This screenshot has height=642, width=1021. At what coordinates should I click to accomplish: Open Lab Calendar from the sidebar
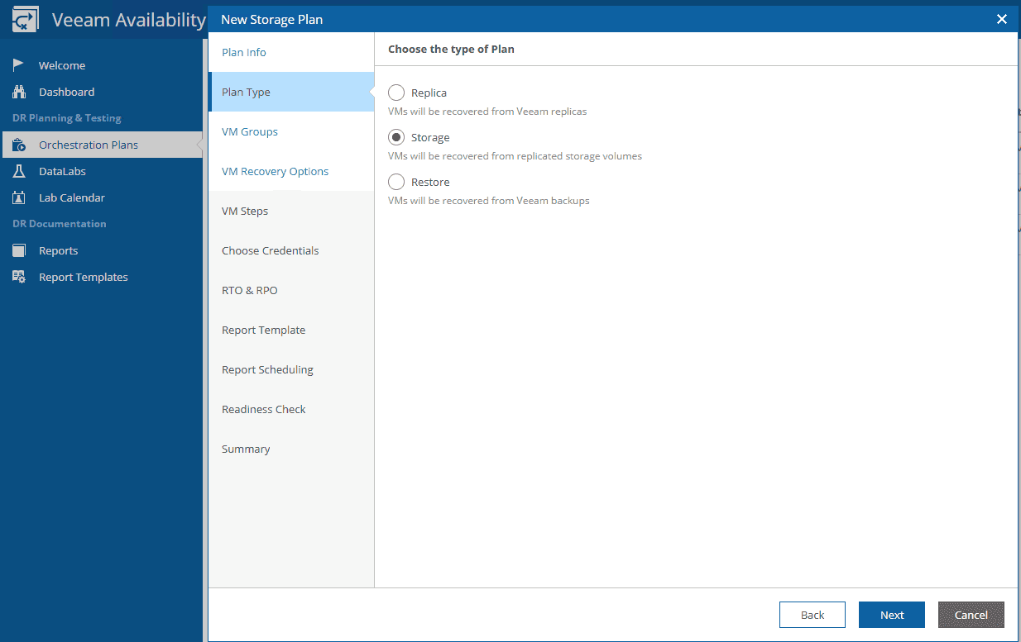pos(101,197)
